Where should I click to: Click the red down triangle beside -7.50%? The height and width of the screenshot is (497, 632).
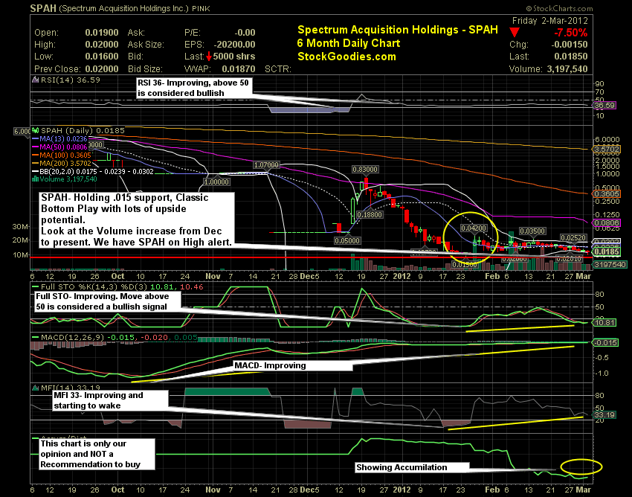pos(515,32)
